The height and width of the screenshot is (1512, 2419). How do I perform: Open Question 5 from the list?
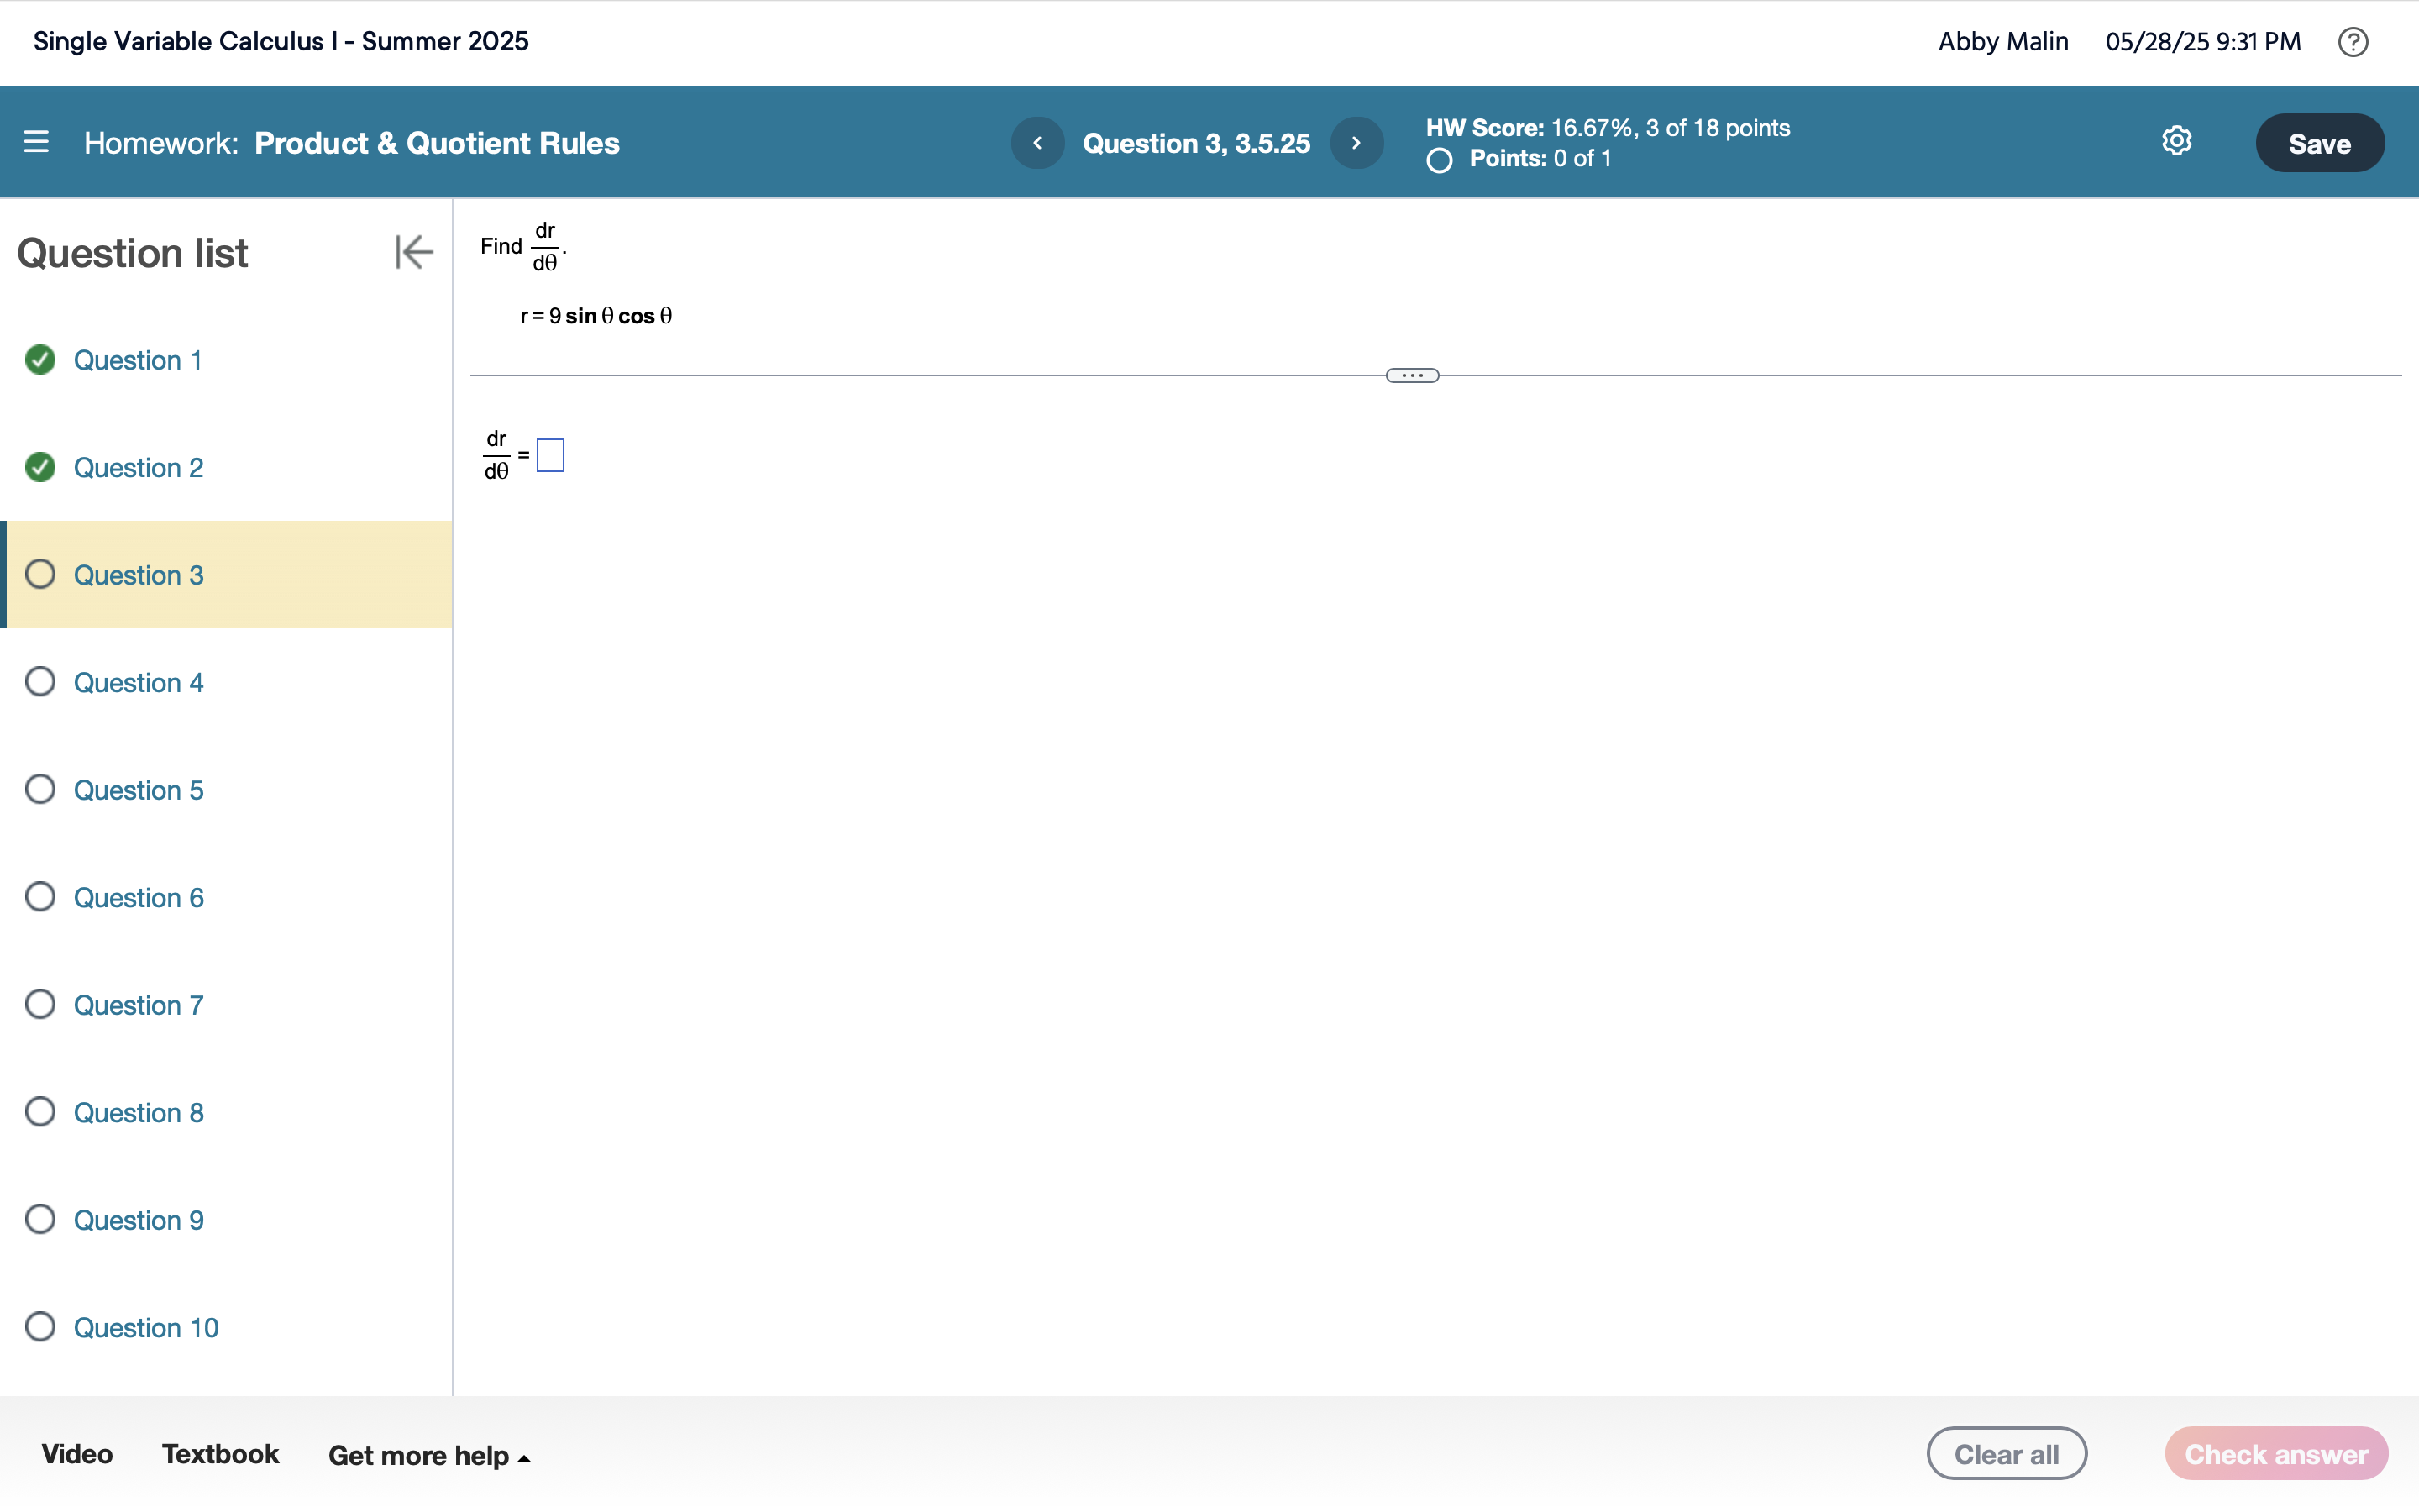click(138, 790)
